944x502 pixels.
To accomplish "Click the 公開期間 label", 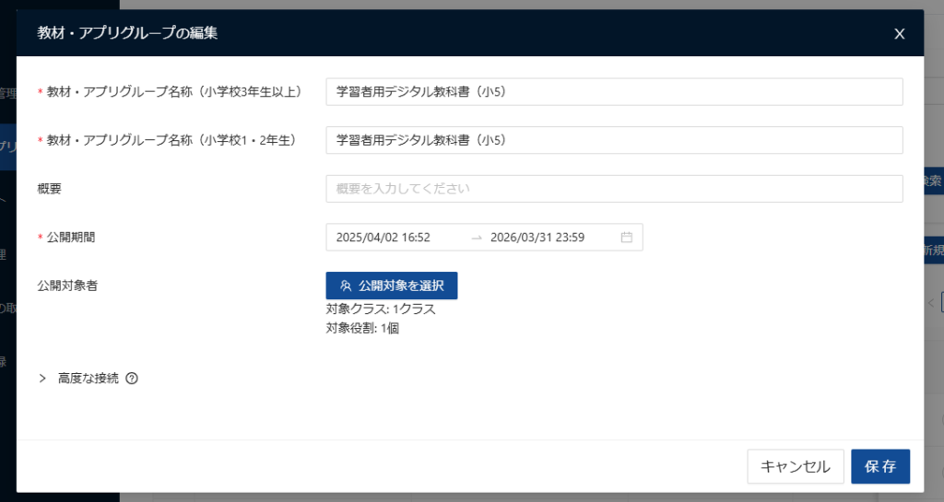I will pyautogui.click(x=71, y=238).
